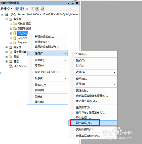Open the 策略(O) submenu
The image size is (142, 144).
point(48,60)
